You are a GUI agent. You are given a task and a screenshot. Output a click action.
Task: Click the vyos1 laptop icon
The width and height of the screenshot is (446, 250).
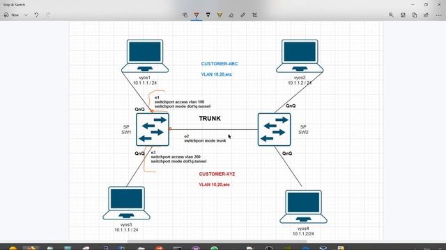pyautogui.click(x=145, y=56)
